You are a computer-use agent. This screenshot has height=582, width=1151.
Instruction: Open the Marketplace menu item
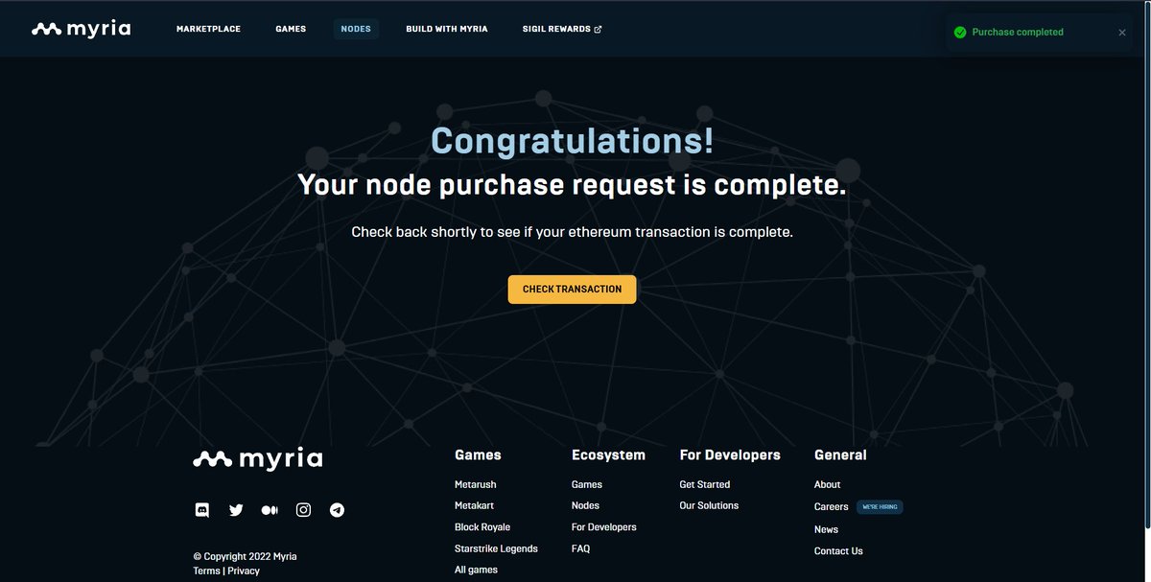tap(208, 29)
